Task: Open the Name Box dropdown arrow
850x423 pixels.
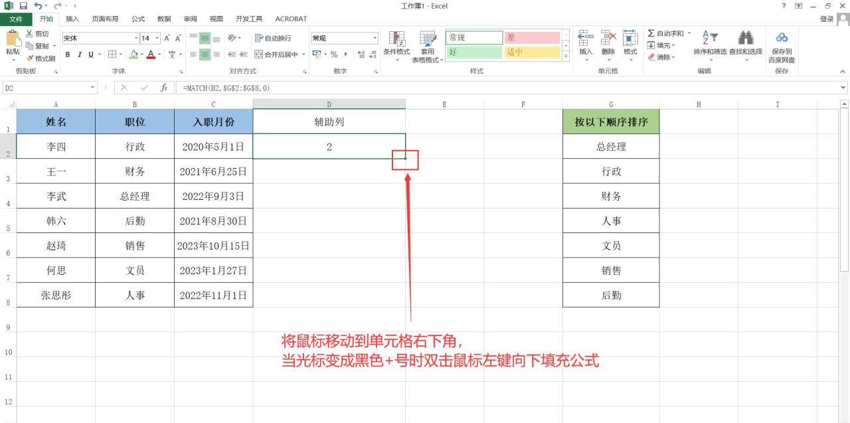Action: coord(94,88)
